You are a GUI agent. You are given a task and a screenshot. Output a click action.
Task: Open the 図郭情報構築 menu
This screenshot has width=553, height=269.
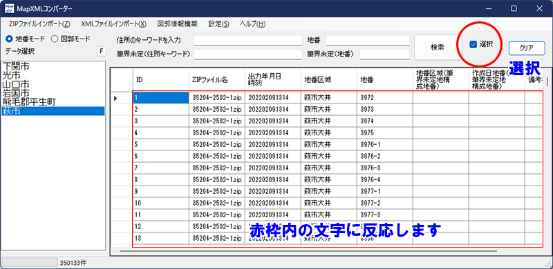click(178, 24)
